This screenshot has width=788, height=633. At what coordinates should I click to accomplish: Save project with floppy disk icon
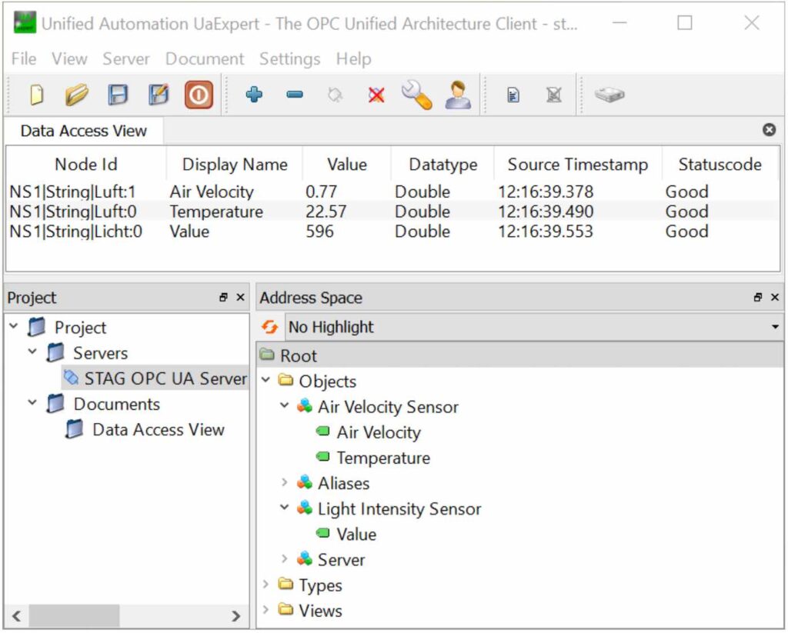118,95
